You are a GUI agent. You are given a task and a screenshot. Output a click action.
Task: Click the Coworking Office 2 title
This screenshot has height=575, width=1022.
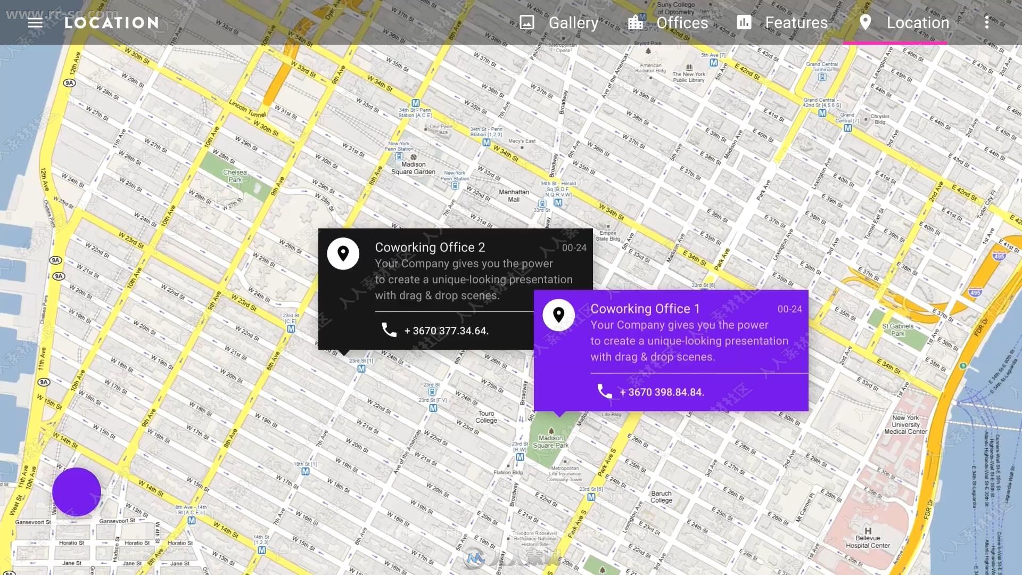pos(430,248)
